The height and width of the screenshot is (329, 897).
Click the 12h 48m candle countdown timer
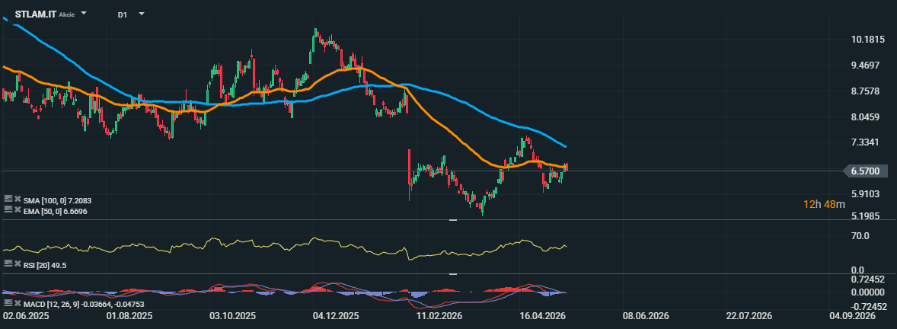[824, 203]
